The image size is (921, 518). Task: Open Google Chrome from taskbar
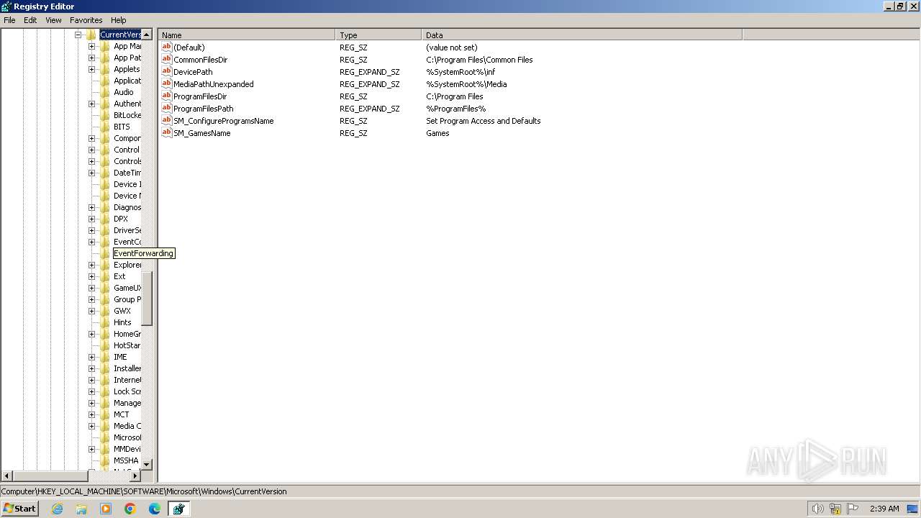[x=130, y=509]
